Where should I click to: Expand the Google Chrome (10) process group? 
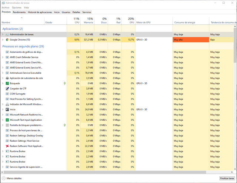coord(3,40)
